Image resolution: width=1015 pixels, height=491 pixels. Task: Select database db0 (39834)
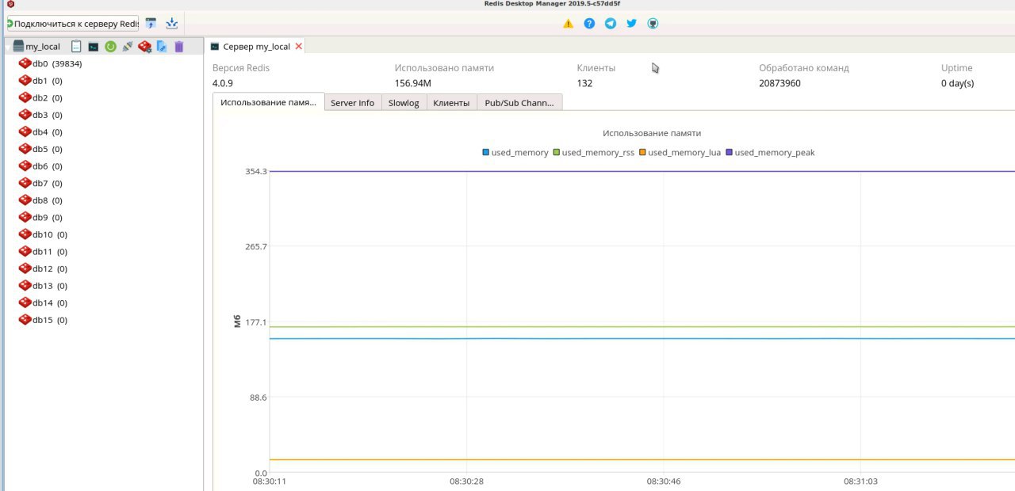coord(51,64)
